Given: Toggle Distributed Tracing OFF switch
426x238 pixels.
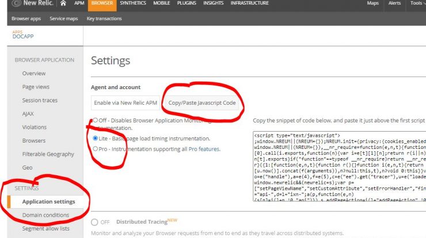Looking at the screenshot, I should [x=94, y=222].
